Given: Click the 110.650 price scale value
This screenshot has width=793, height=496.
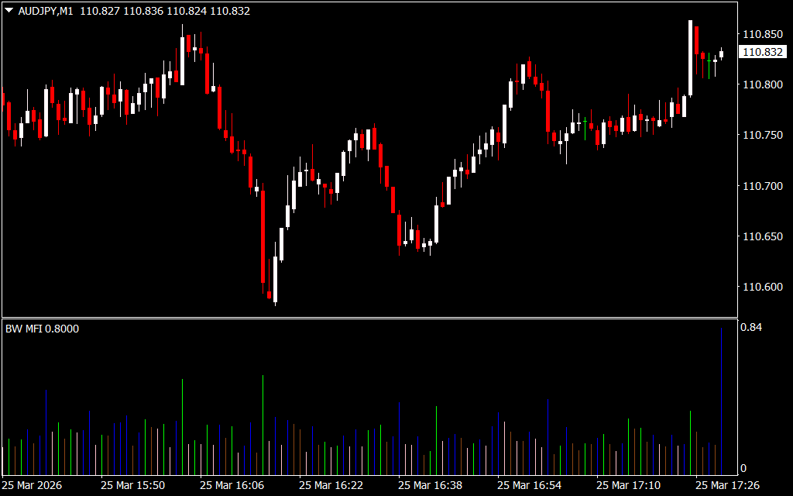Looking at the screenshot, I should [x=761, y=236].
